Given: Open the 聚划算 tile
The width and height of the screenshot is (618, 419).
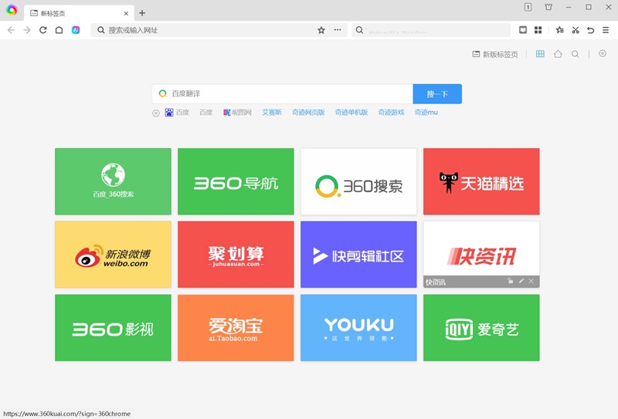Looking at the screenshot, I should coord(236,255).
